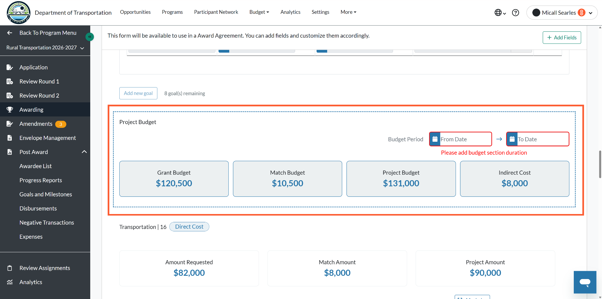This screenshot has height=299, width=602.
Task: Click the 'Transportation | 16' label
Action: coord(143,227)
